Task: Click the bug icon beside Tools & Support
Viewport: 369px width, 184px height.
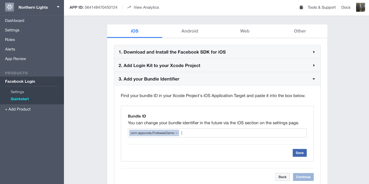Action: 301,7
